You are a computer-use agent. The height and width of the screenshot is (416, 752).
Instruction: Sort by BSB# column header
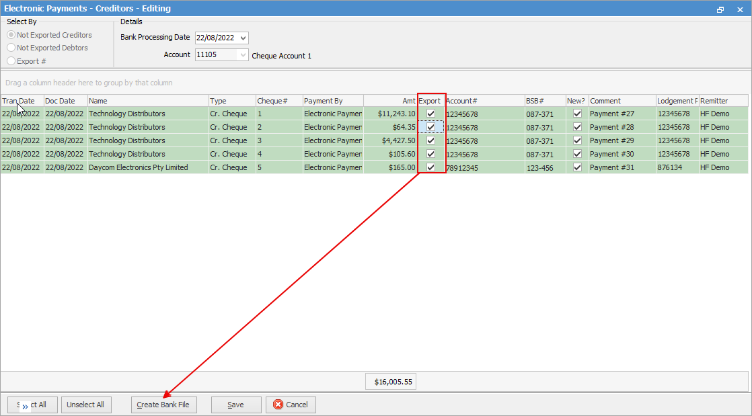[546, 101]
